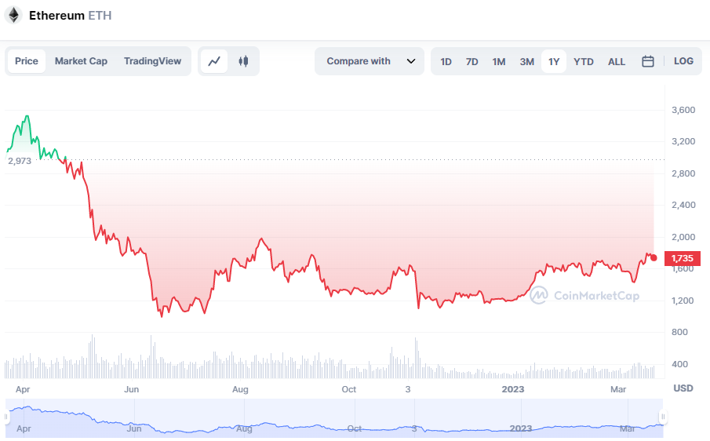Viewport: 710px width, 441px height.
Task: Click the Ethereum ETH title text
Action: pos(70,16)
